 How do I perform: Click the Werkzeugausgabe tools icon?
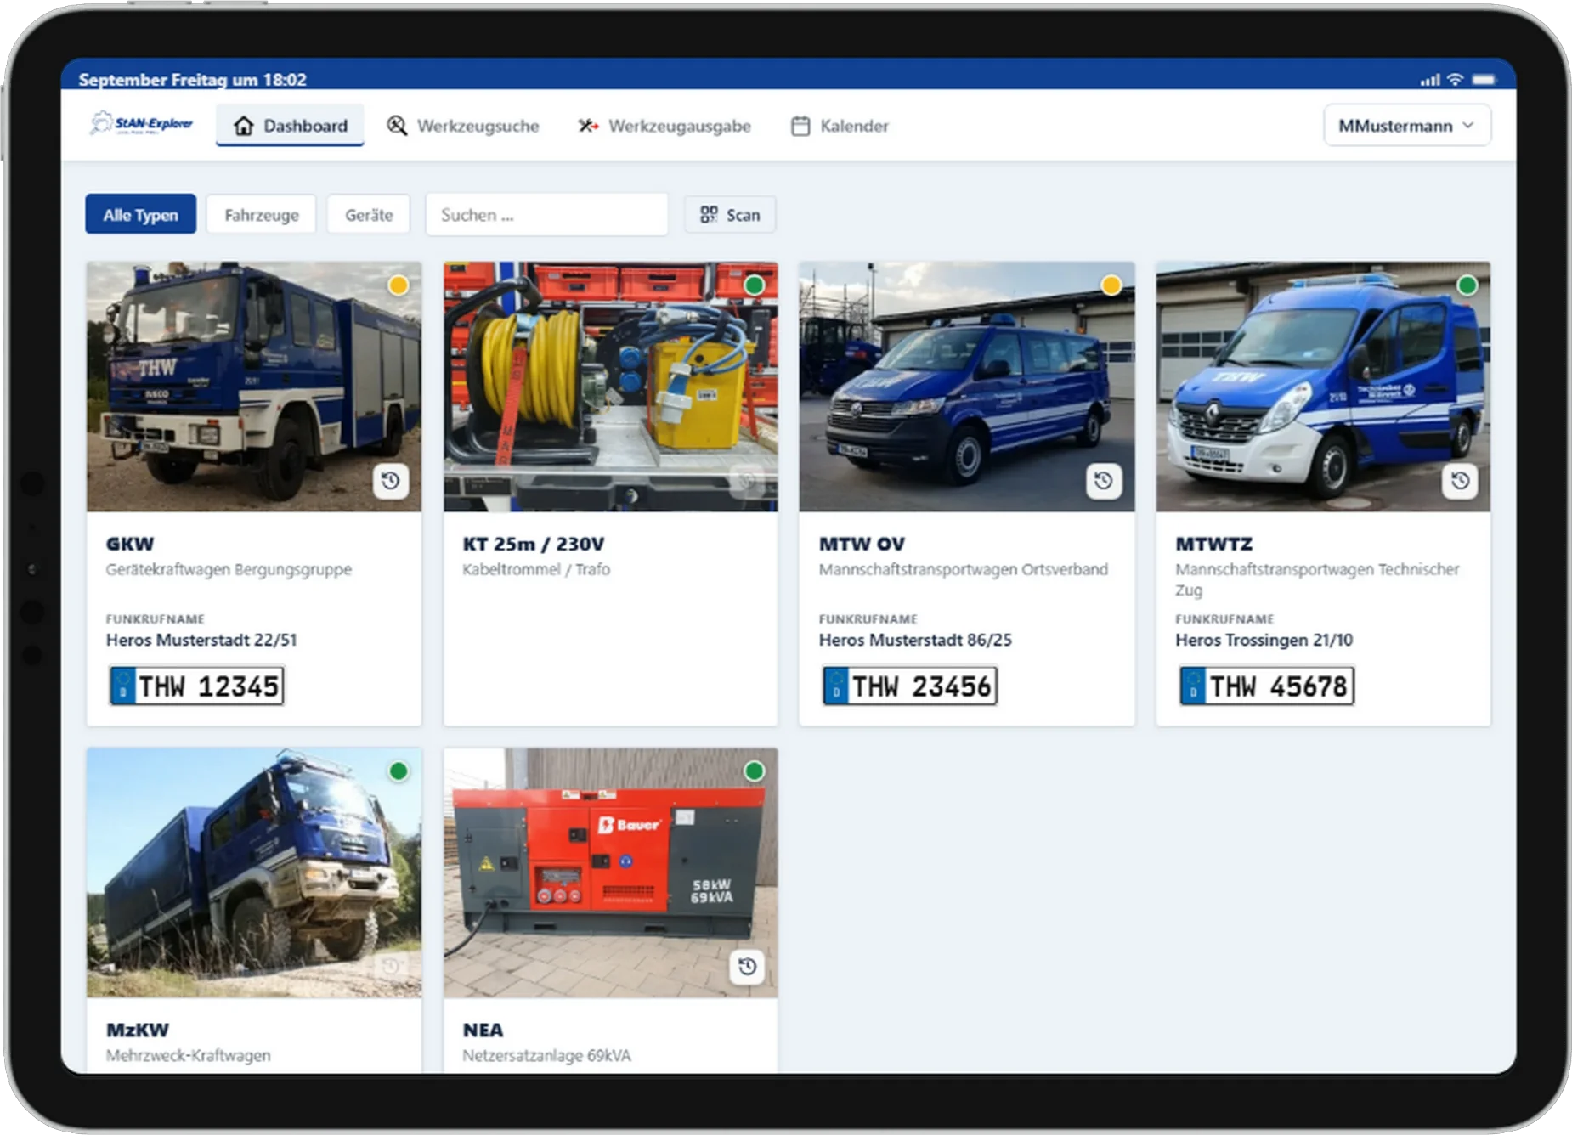588,126
